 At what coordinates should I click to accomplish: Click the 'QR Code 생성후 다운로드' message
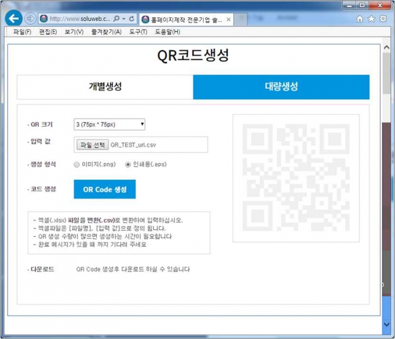pos(133,269)
